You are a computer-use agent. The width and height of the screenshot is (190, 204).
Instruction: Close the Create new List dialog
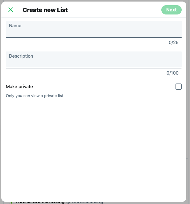pyautogui.click(x=10, y=10)
